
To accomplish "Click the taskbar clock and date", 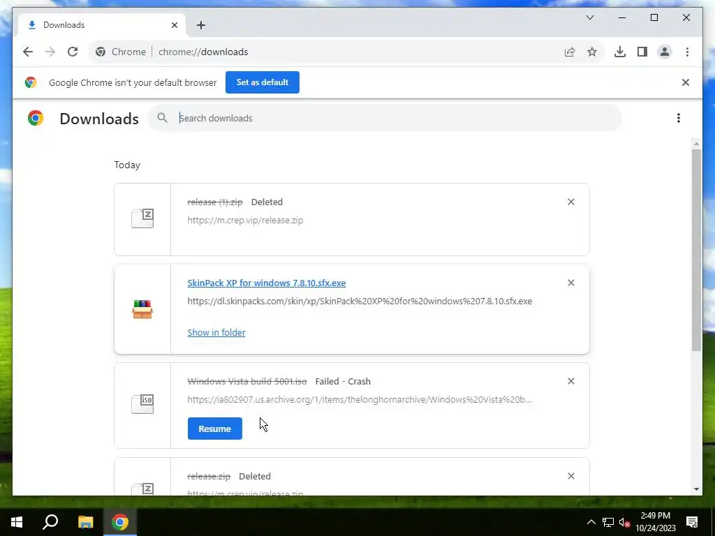I will point(655,522).
